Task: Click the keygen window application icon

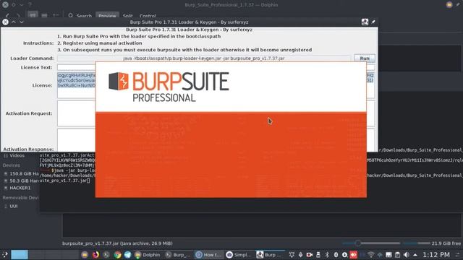Action: point(365,22)
